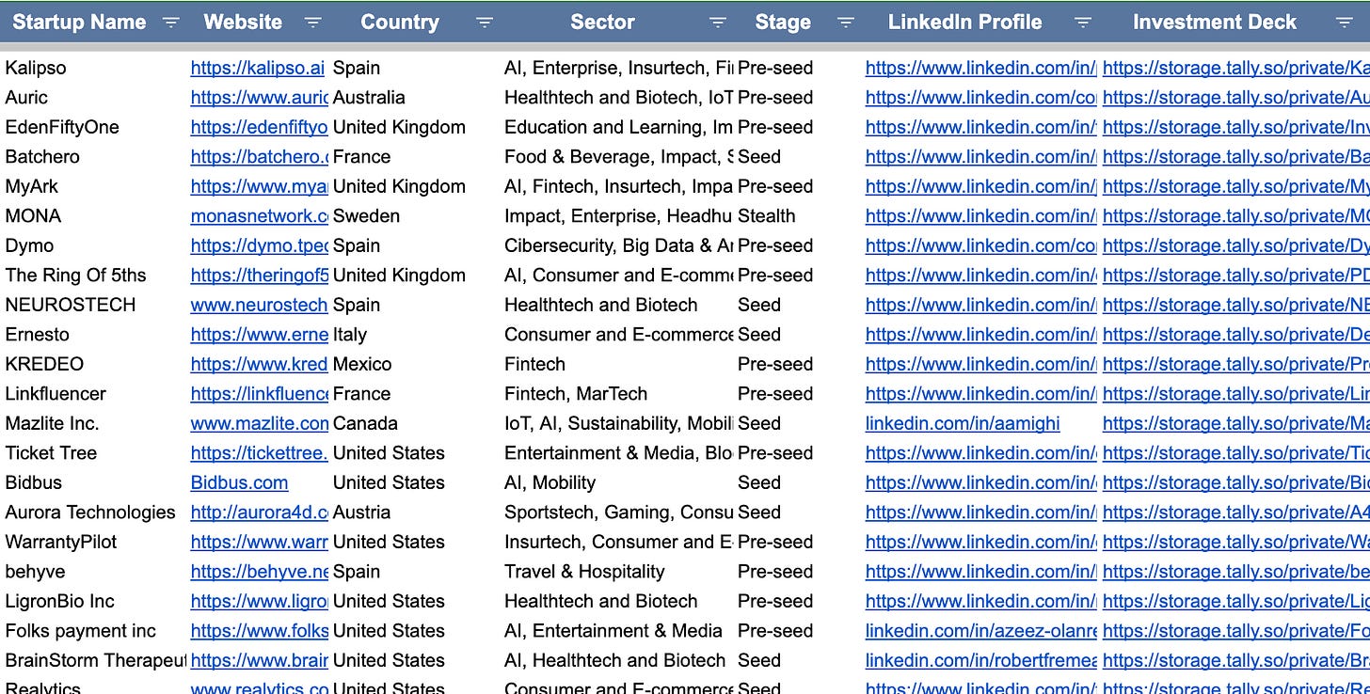
Task: Open the Startup Name column filter icon
Action: (x=170, y=23)
